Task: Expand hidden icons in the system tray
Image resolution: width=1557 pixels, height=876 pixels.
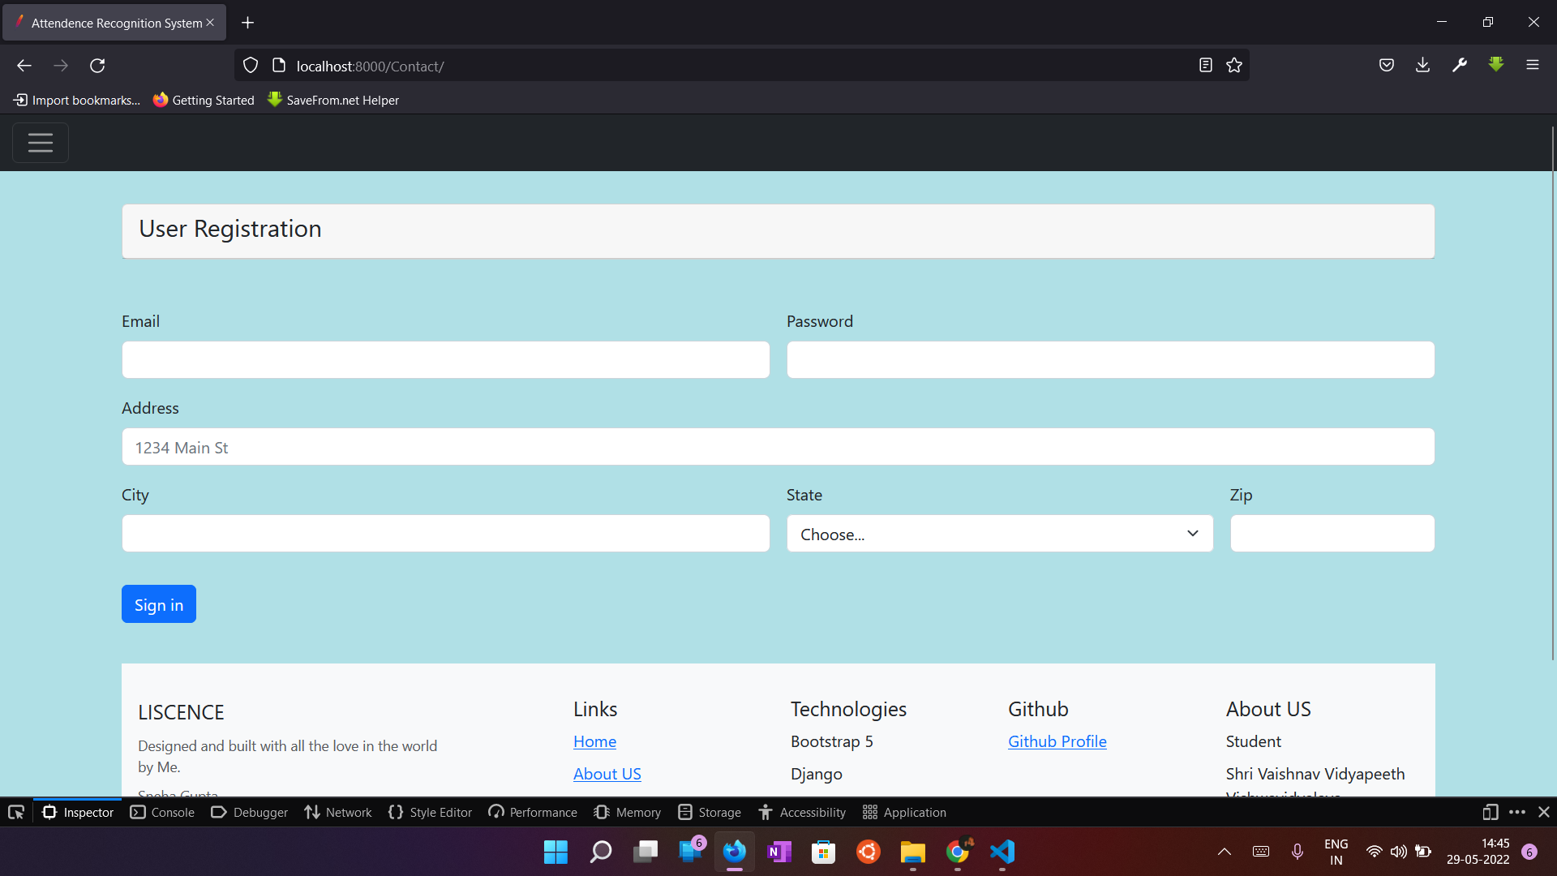Action: [x=1224, y=852]
